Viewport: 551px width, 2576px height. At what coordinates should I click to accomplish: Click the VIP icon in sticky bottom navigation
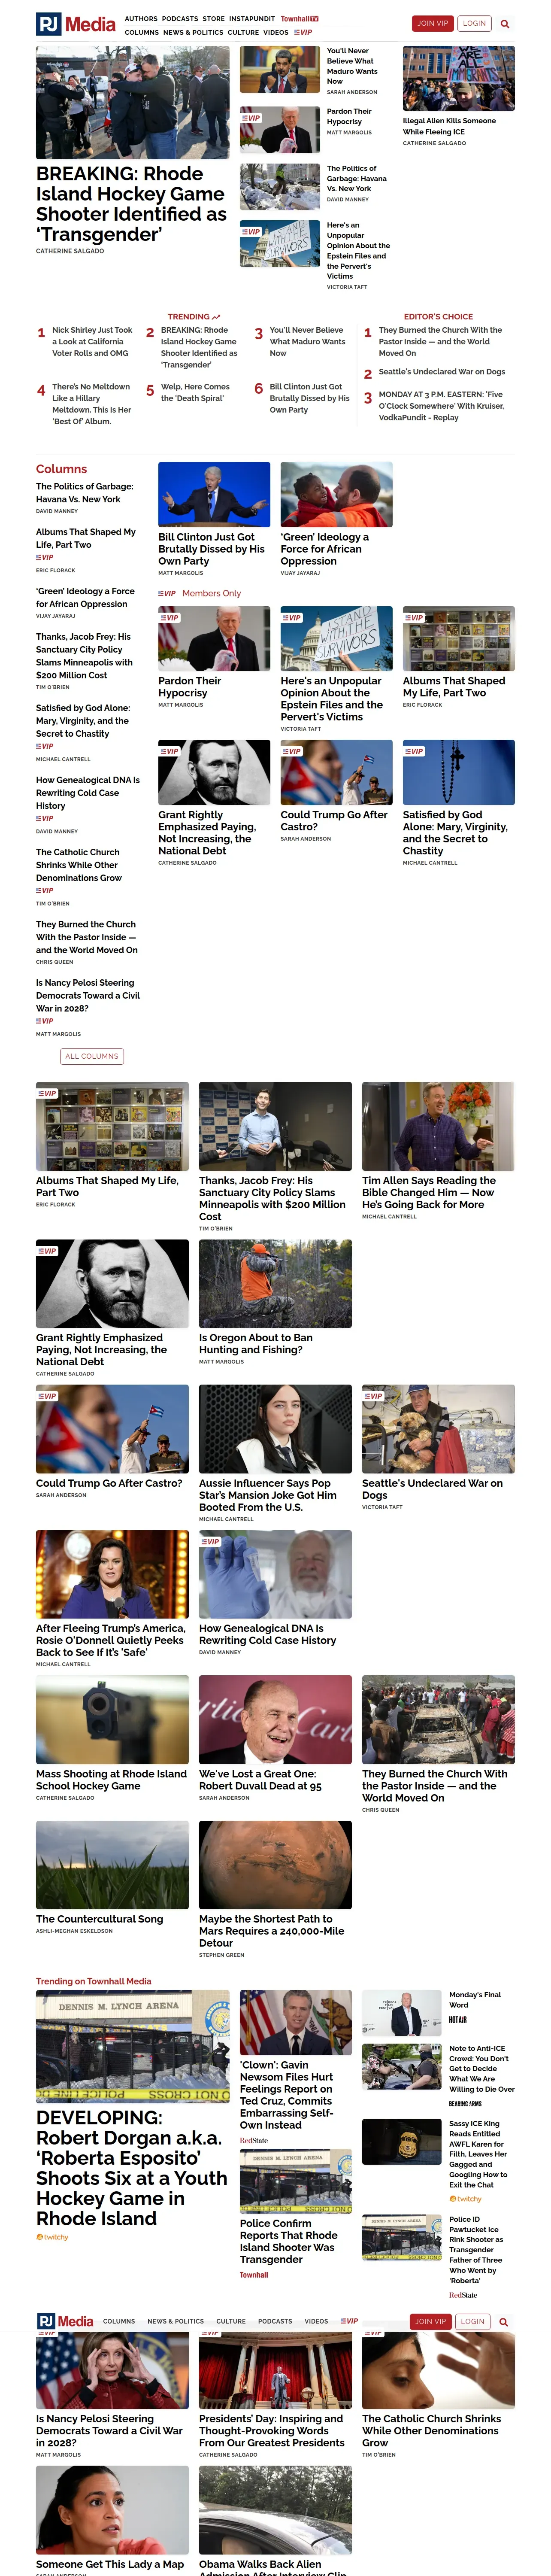(x=349, y=2321)
